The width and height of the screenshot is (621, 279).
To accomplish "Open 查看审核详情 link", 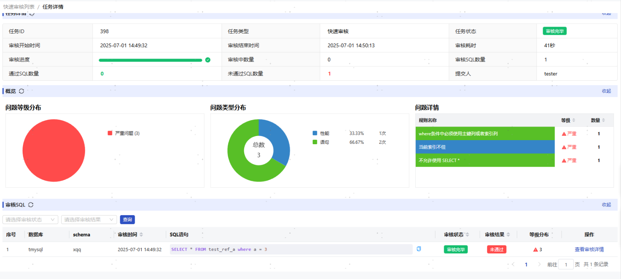I will click(589, 250).
